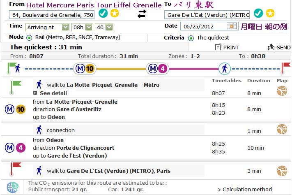292x195 pixels.
Task: Click the green validation check beside the To address
Action: point(258,13)
